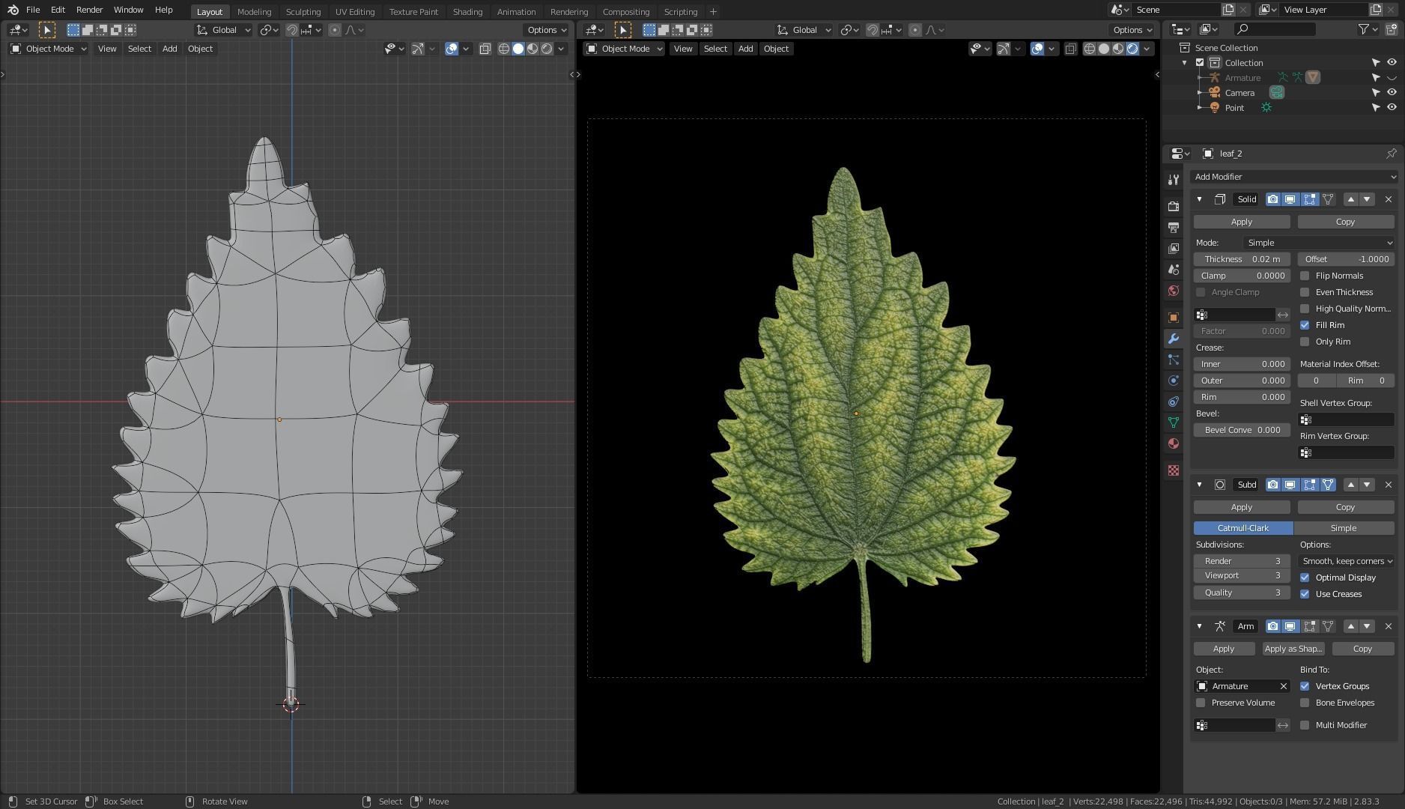This screenshot has height=809, width=1405.
Task: Open the Output properties tab
Action: 1174,227
